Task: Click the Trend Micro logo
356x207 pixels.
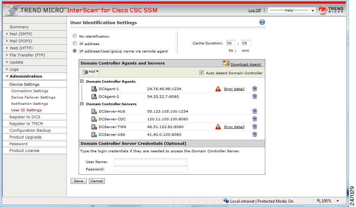Action: point(331,10)
